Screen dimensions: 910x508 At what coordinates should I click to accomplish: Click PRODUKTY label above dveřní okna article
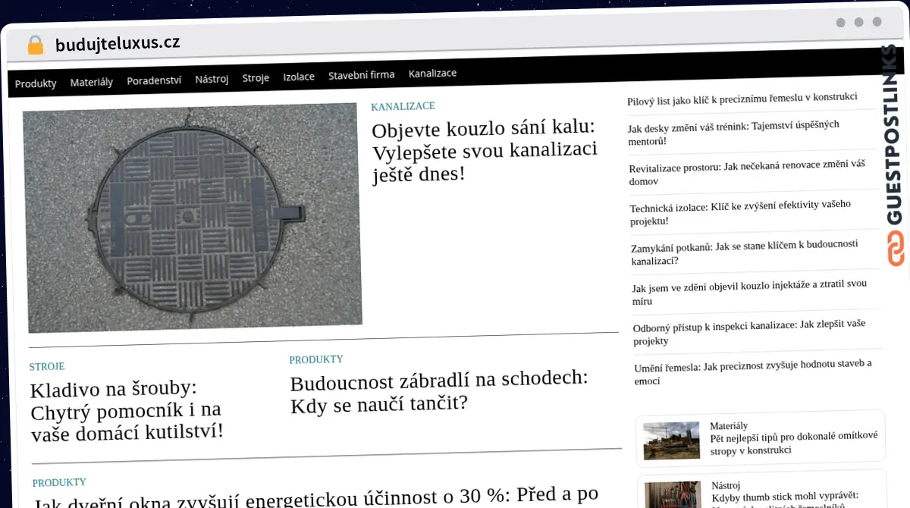pos(59,482)
